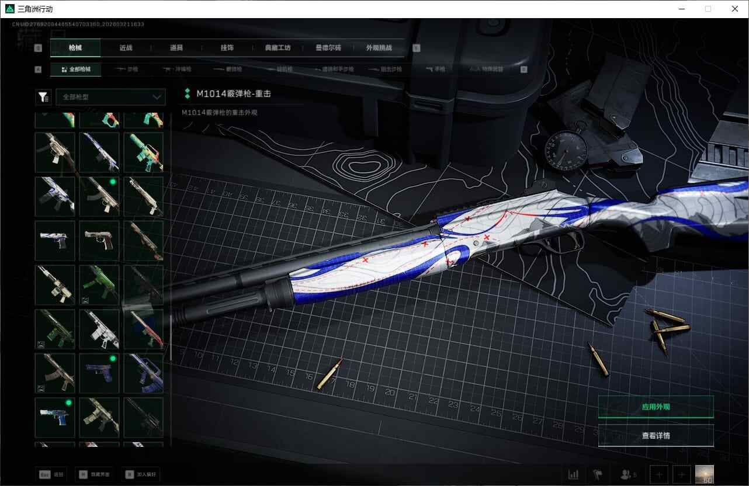Image resolution: width=749 pixels, height=486 pixels.
Task: Click the E key hint right of 外观挑战
Action: click(417, 48)
